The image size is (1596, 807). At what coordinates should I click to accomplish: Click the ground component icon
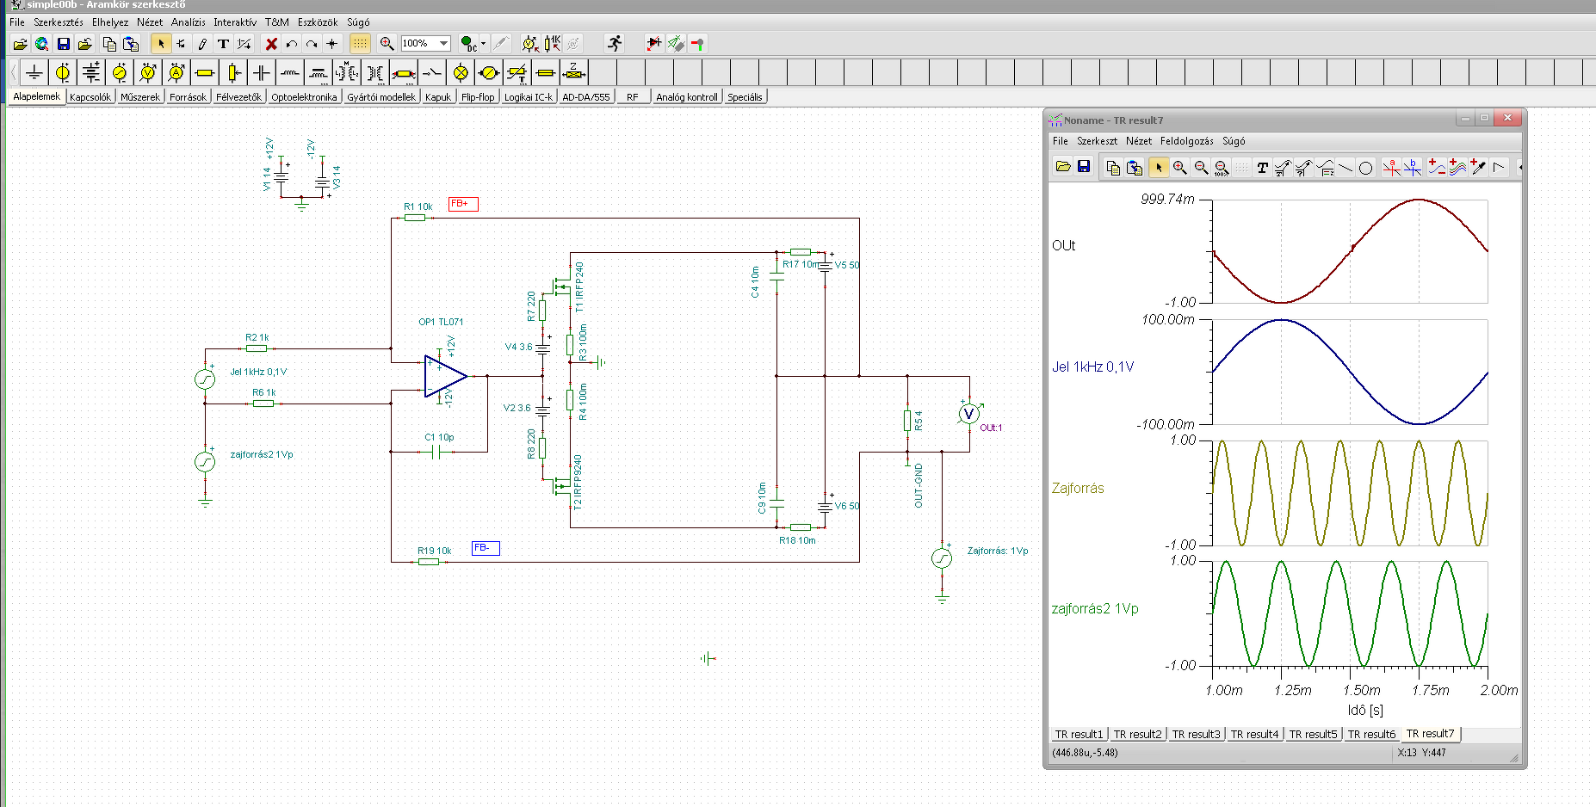coord(34,73)
